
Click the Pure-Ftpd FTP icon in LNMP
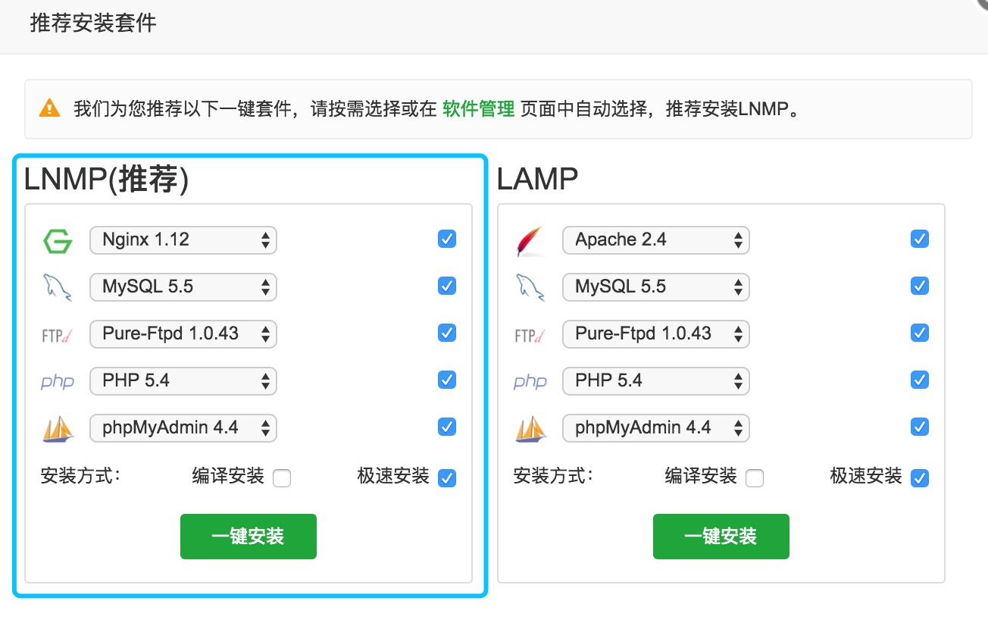point(58,335)
